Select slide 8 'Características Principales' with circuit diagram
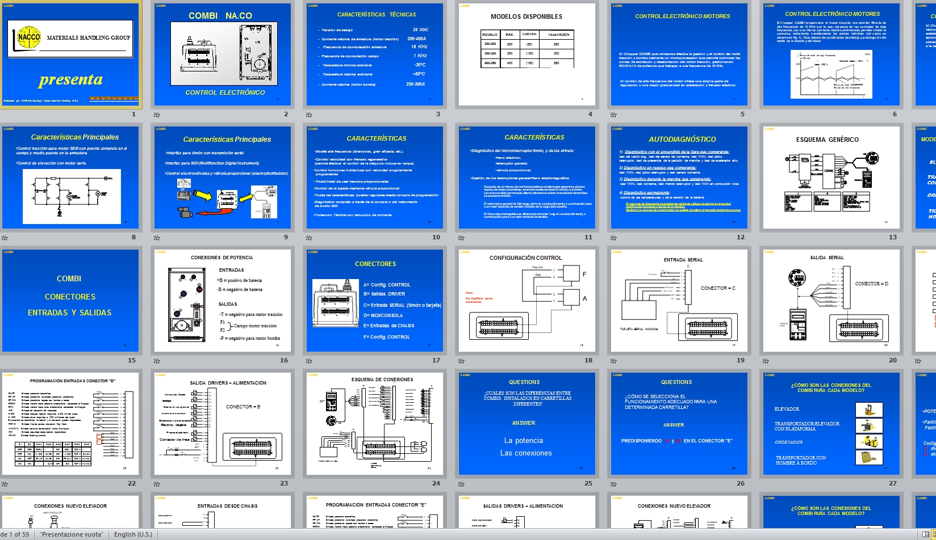 pos(70,178)
